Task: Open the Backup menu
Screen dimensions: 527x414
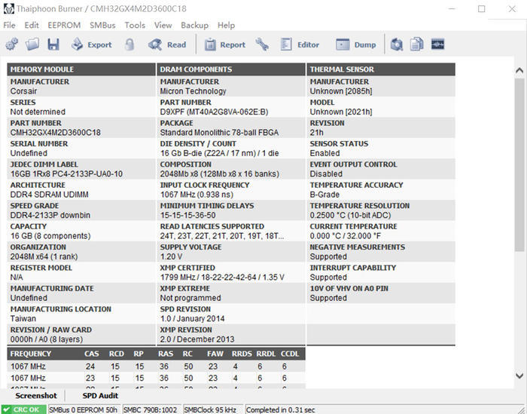Action: 194,25
